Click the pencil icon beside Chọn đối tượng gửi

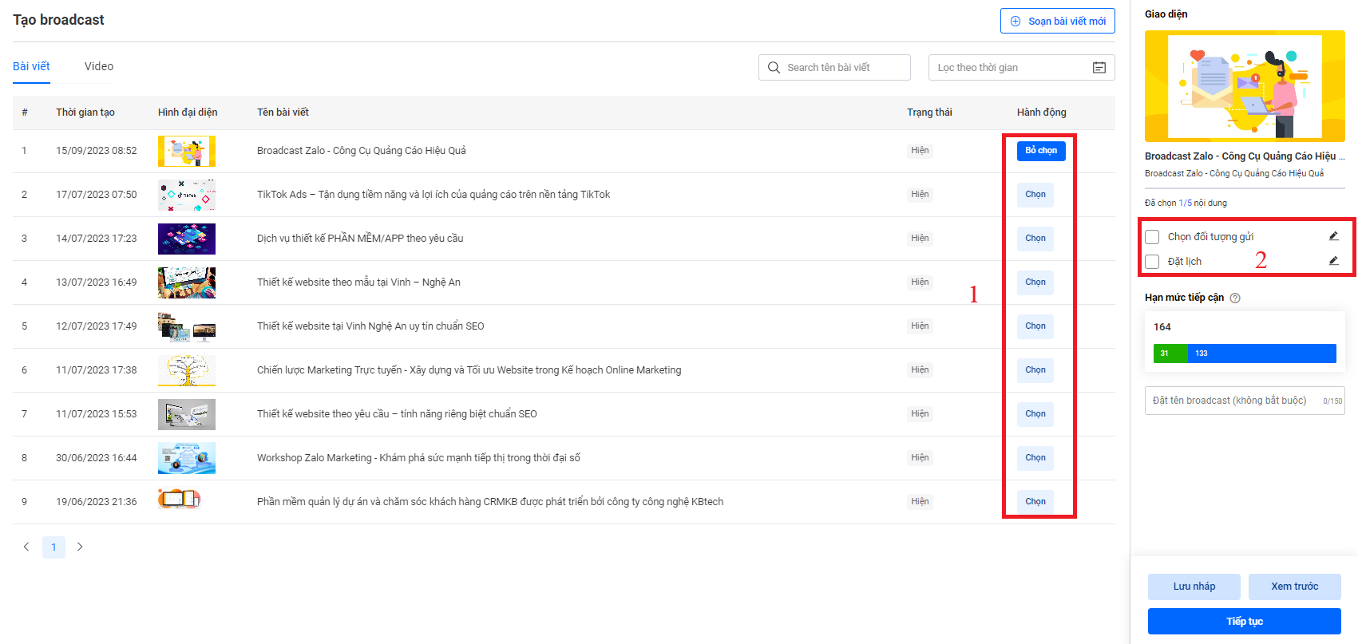coord(1333,236)
